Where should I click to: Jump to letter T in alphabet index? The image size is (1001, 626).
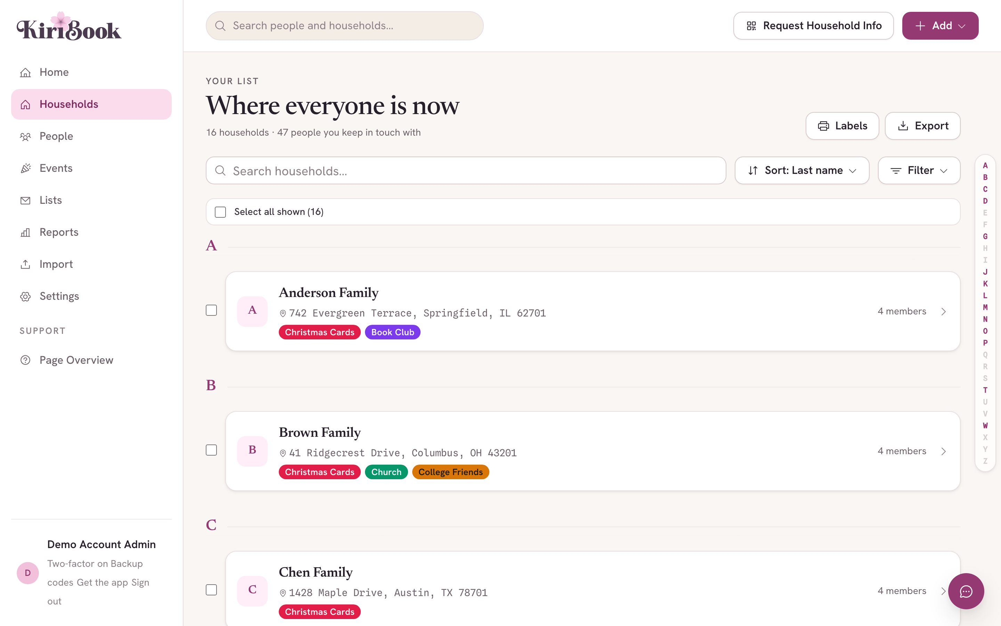point(985,390)
